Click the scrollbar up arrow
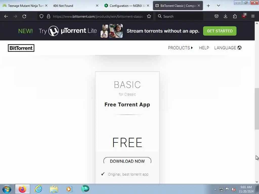The image size is (259, 194). pos(257,23)
